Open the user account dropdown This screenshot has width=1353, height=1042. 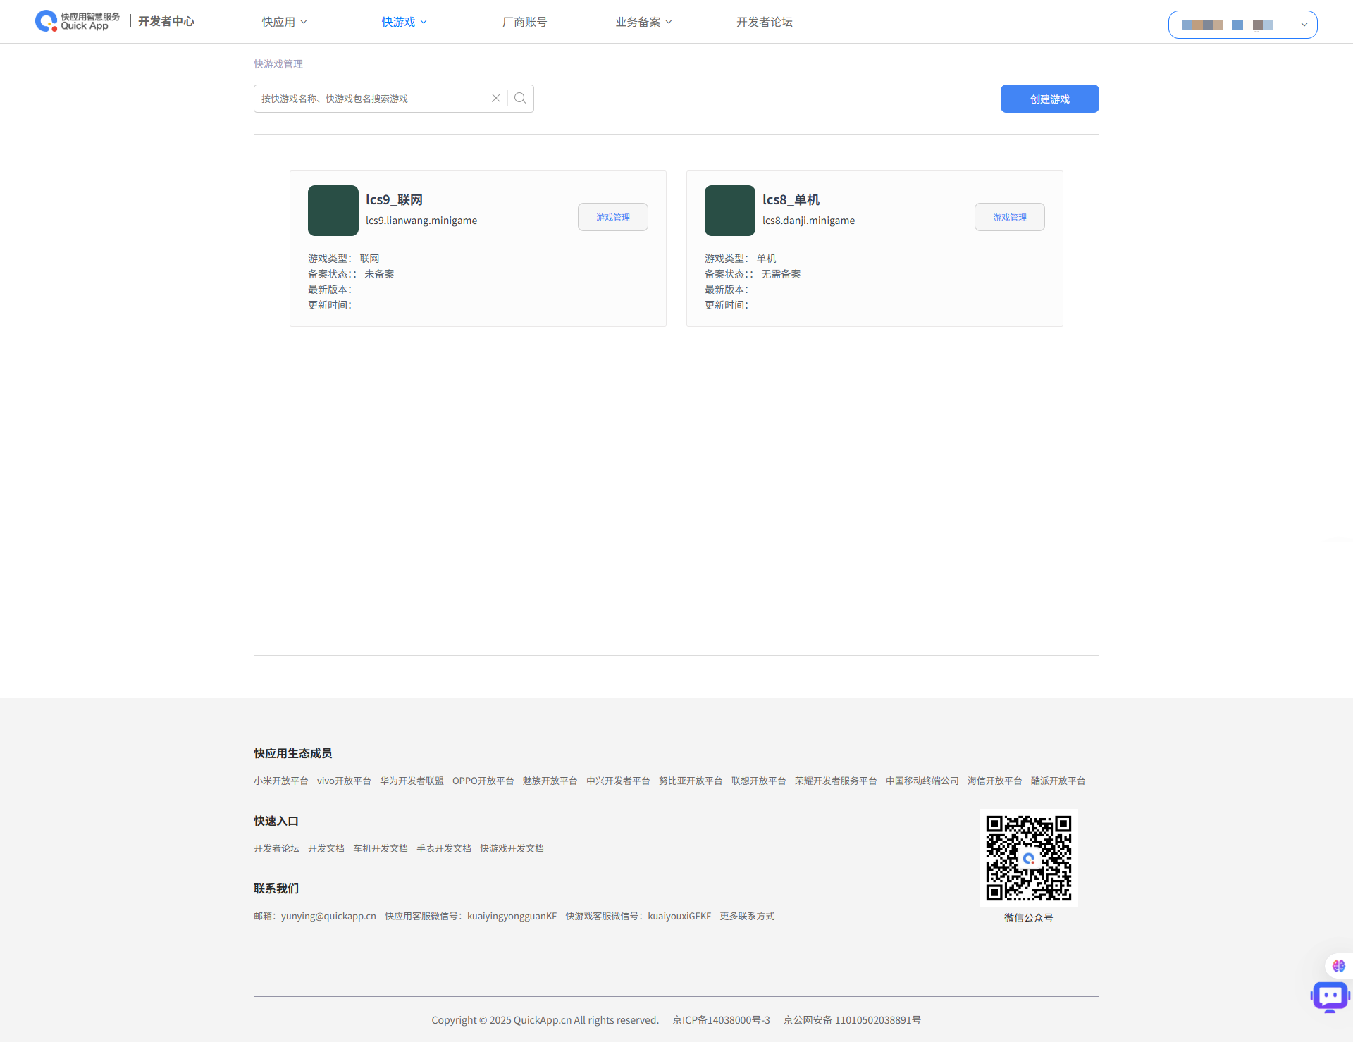click(1242, 25)
